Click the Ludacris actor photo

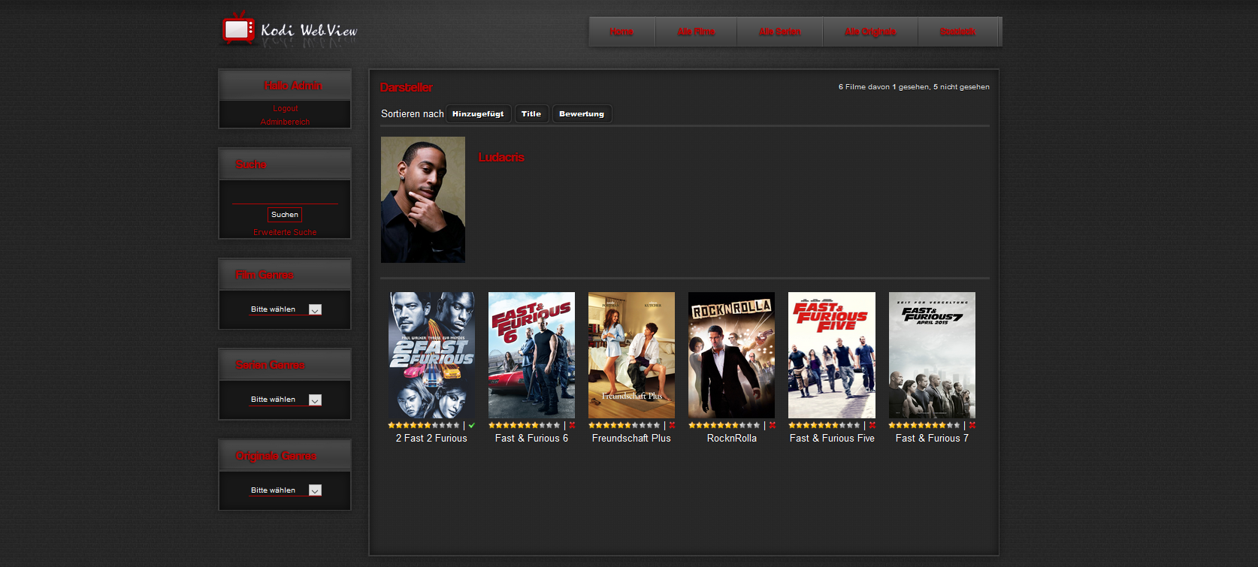click(x=423, y=200)
